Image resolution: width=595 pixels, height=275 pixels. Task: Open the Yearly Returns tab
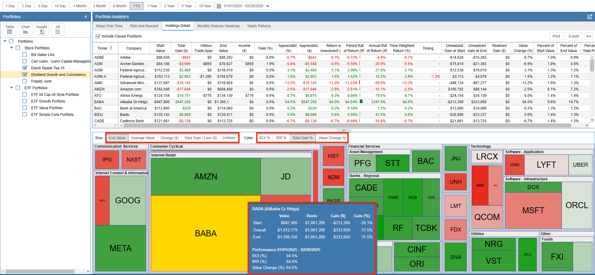[259, 26]
